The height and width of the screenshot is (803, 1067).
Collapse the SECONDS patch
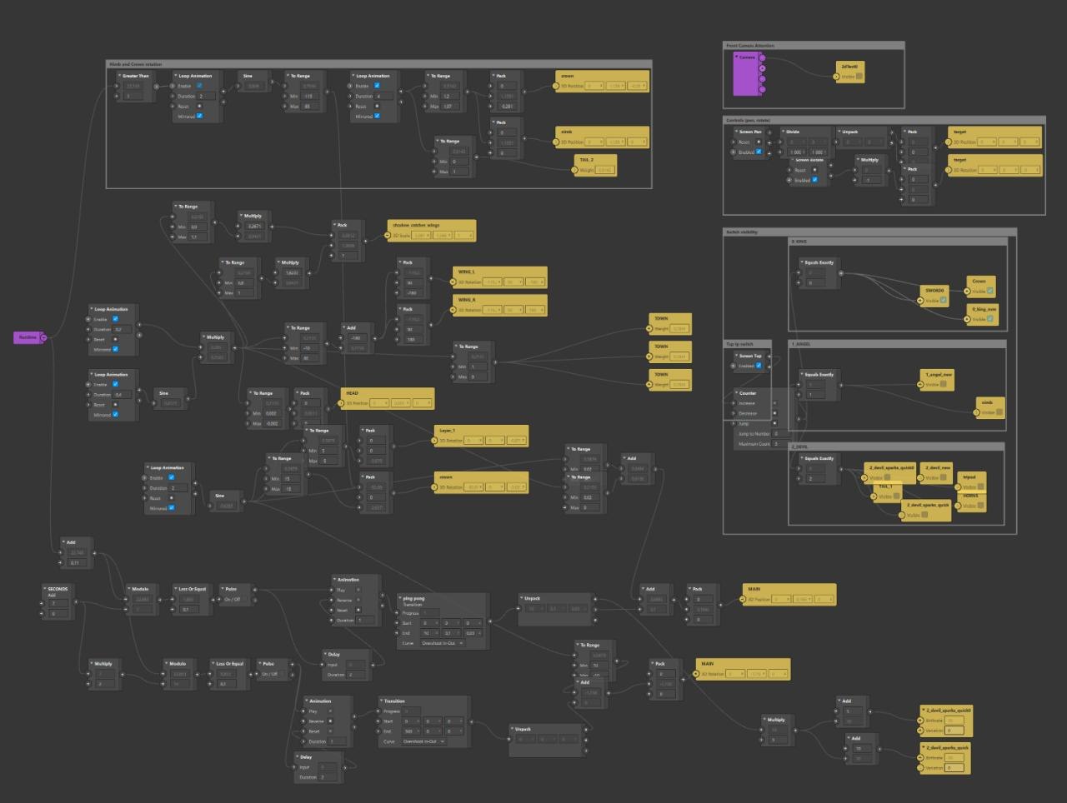pyautogui.click(x=45, y=589)
